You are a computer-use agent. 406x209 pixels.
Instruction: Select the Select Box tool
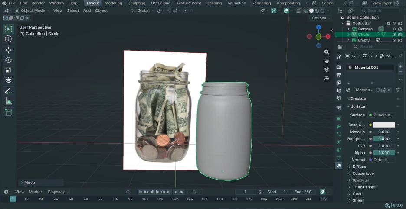point(9,29)
